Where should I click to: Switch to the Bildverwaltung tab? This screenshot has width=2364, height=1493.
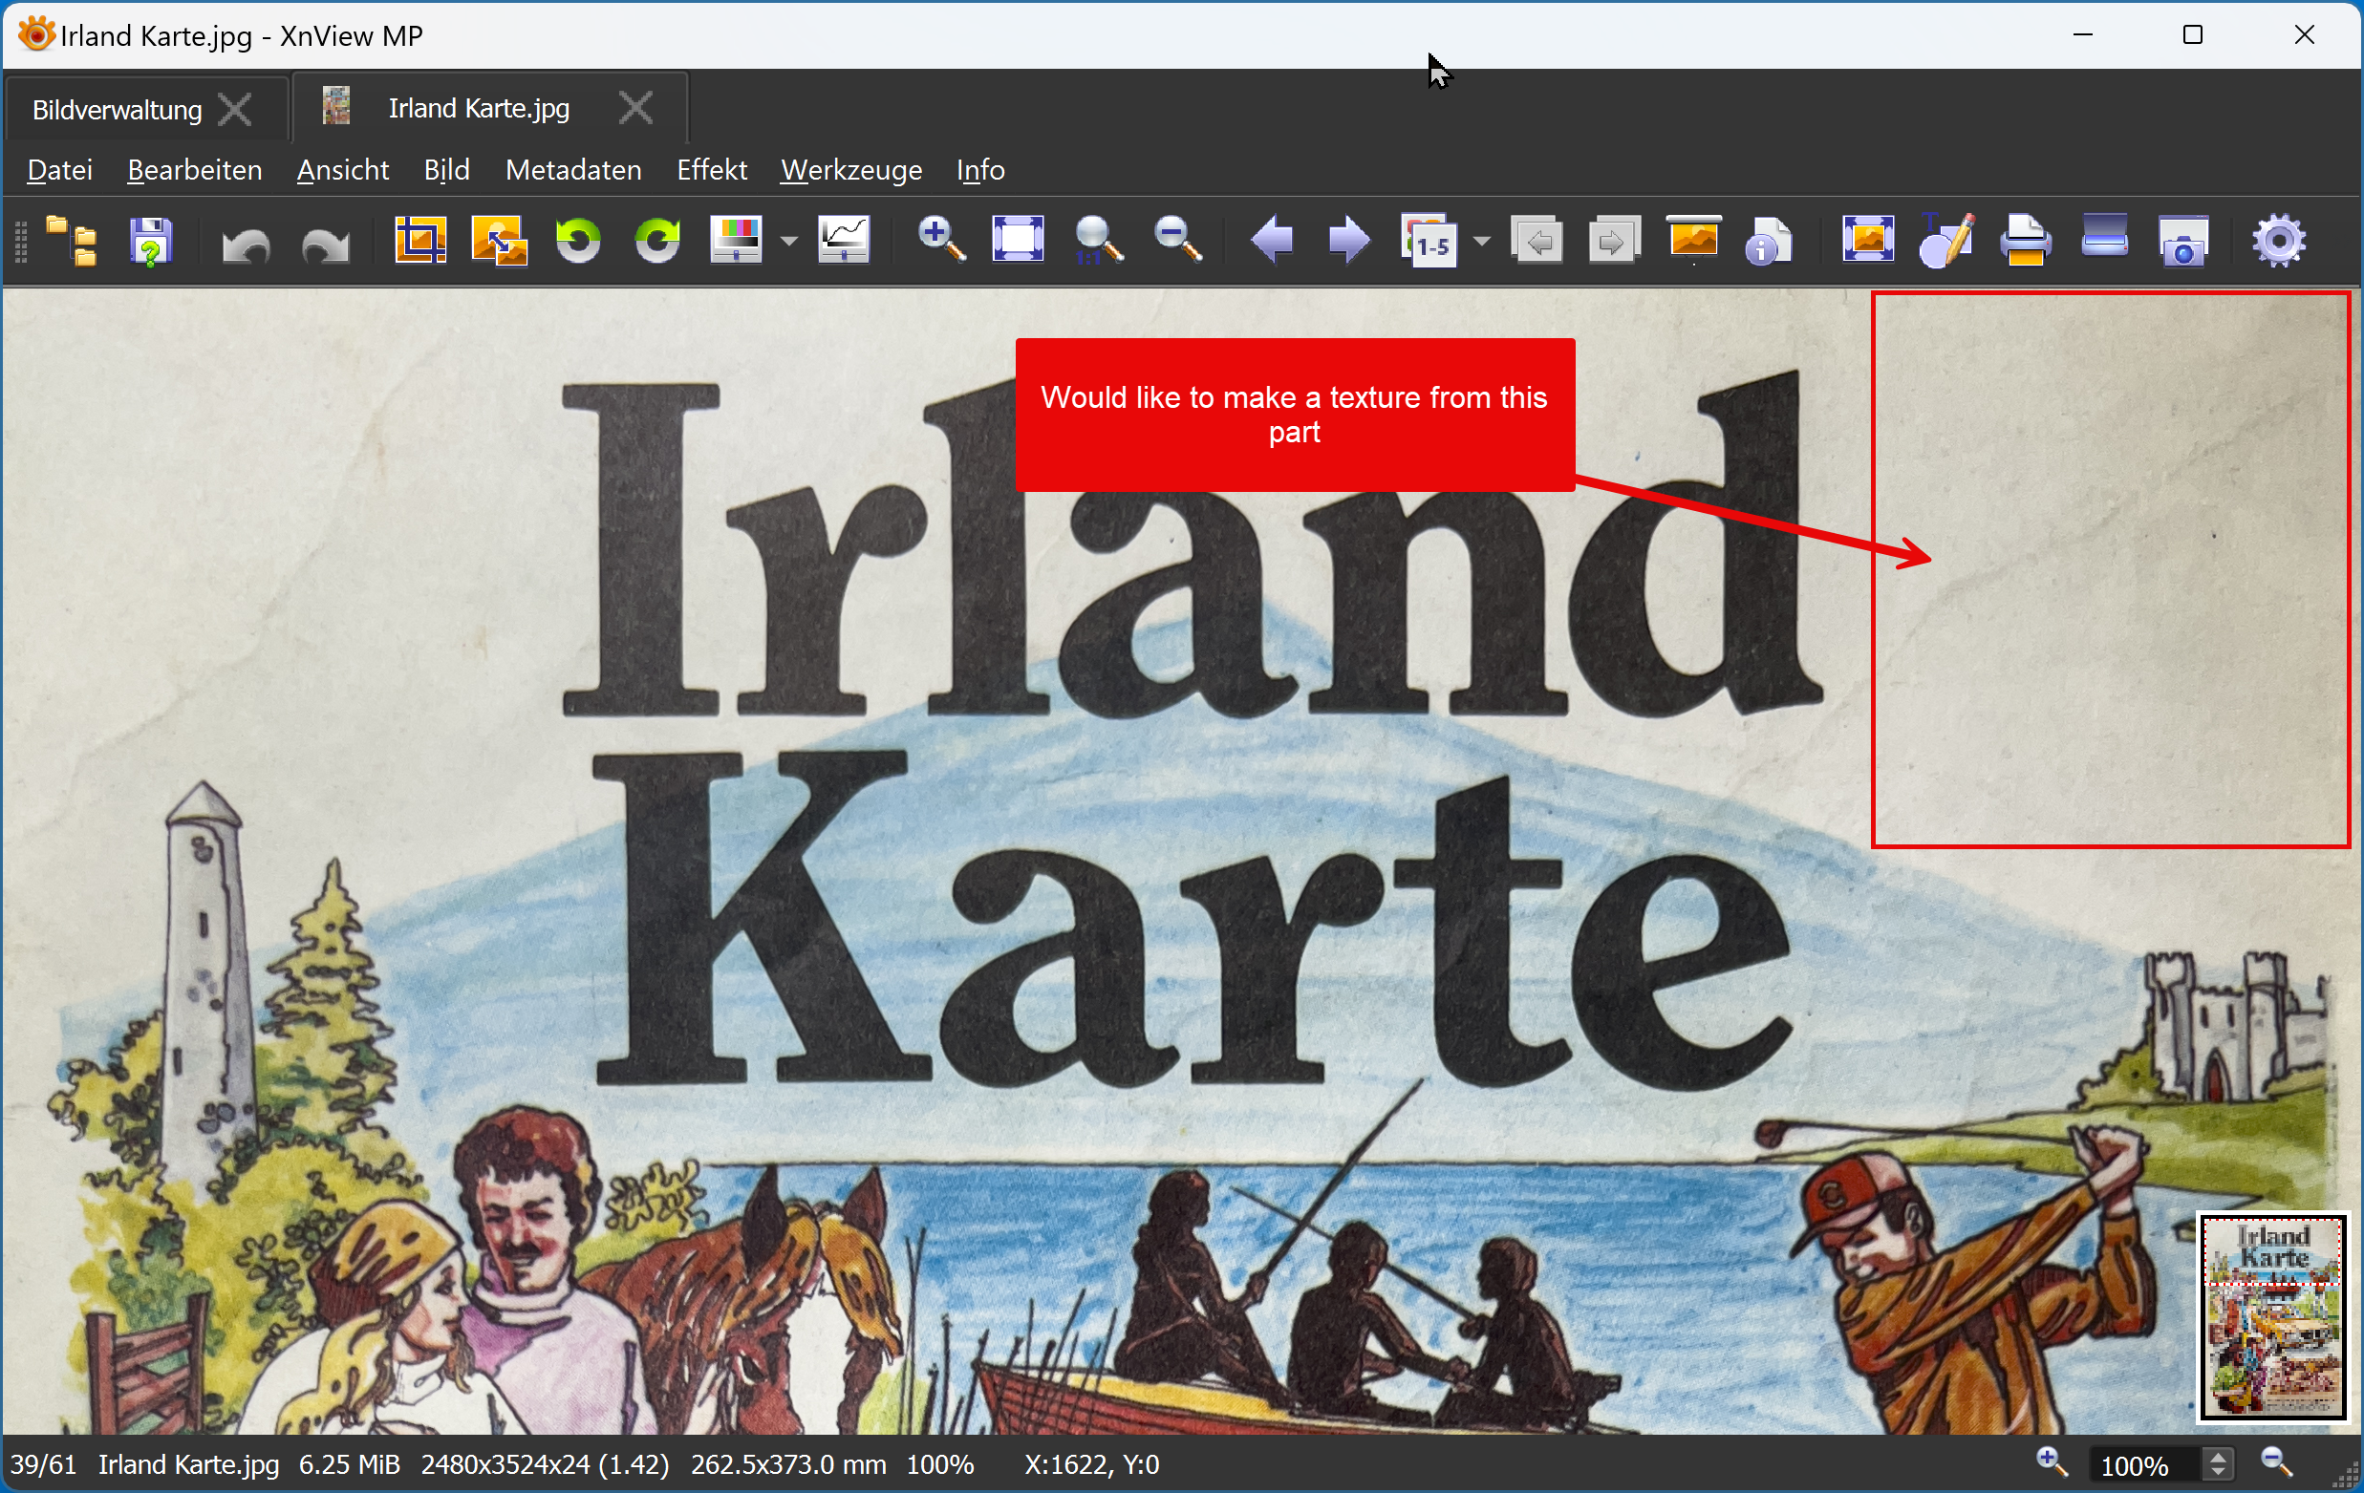[x=117, y=109]
